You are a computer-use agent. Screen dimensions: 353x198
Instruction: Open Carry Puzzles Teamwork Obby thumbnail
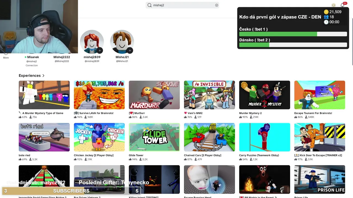coord(264,137)
